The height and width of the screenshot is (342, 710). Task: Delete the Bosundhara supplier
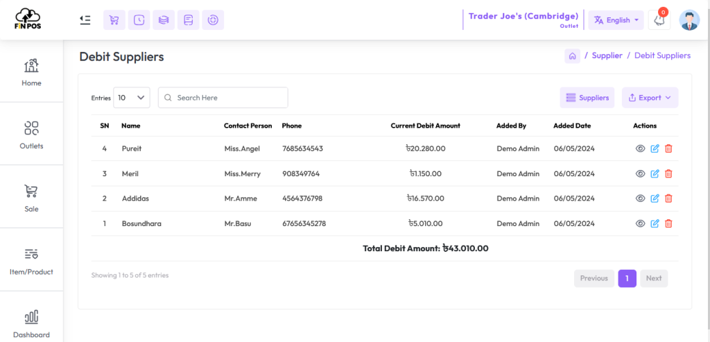(668, 223)
